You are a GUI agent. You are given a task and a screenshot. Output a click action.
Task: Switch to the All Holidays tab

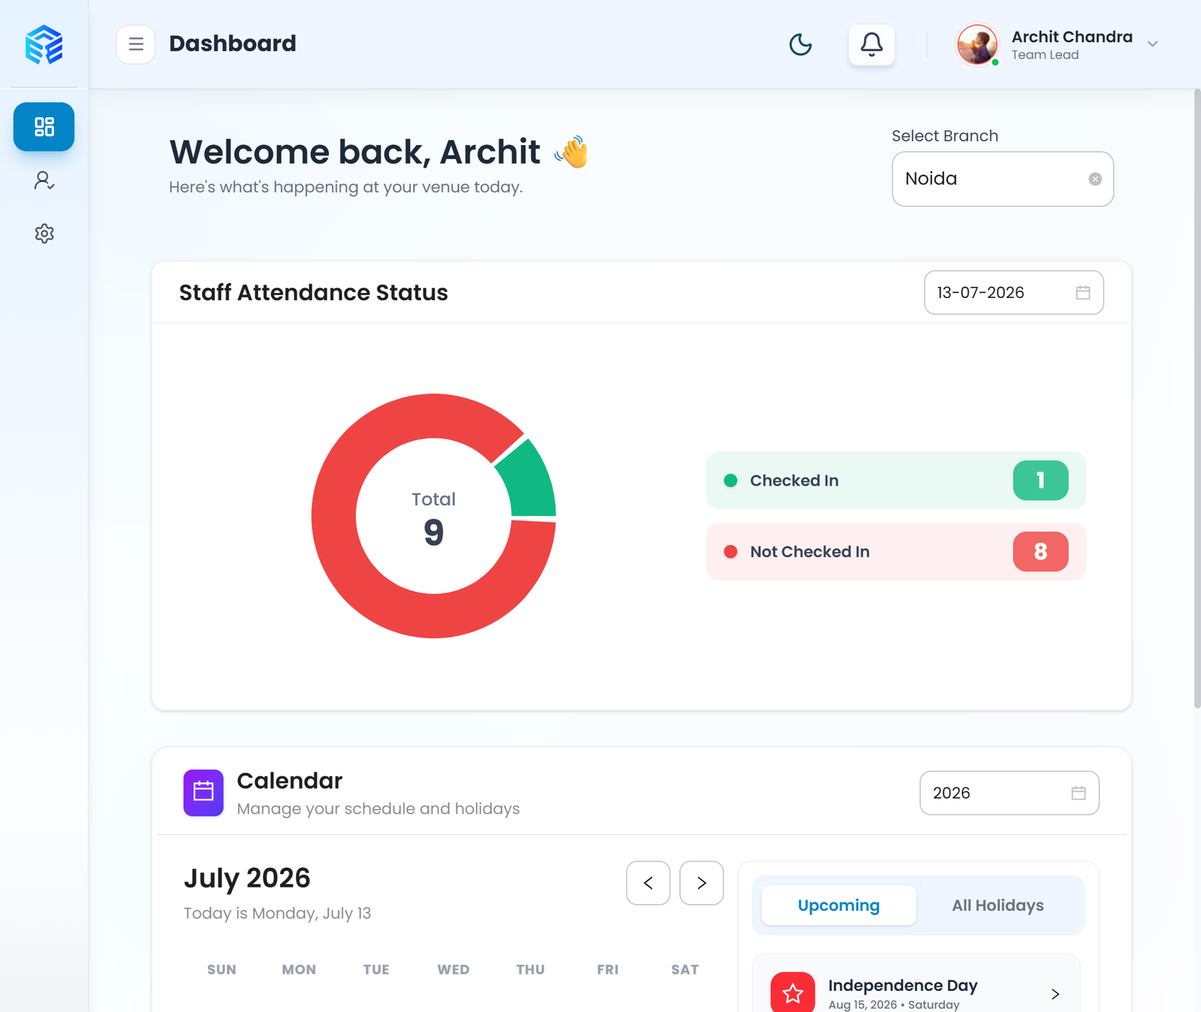click(x=998, y=905)
